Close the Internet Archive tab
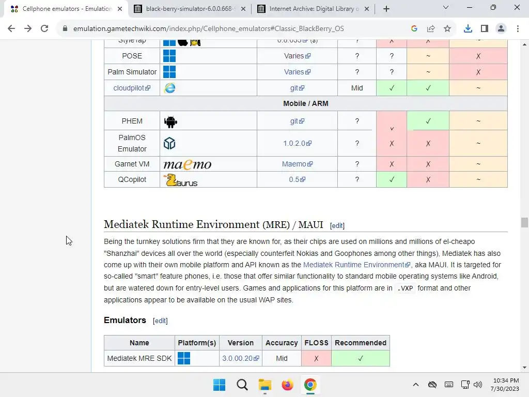529x397 pixels. [x=367, y=9]
